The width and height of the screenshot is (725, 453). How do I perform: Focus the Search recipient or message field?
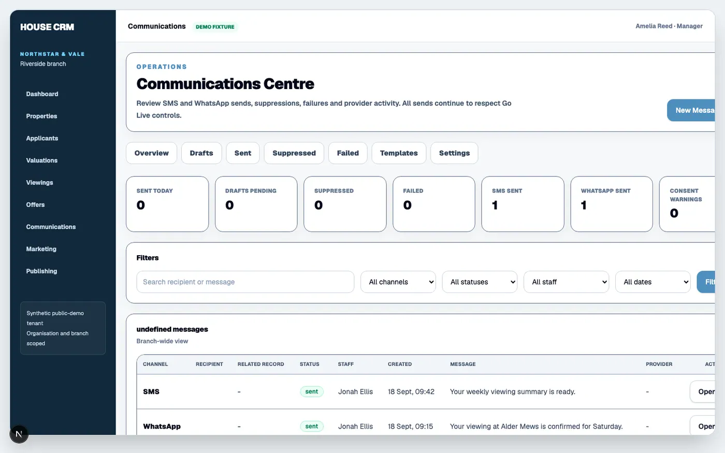[x=245, y=282]
